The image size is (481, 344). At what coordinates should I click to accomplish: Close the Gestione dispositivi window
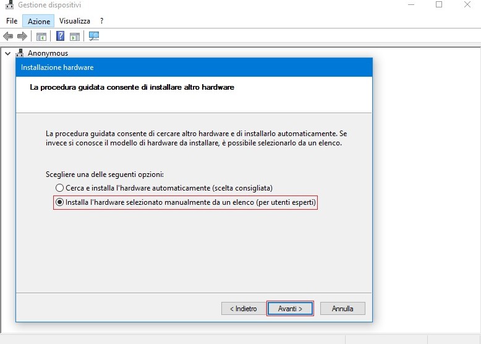click(x=467, y=4)
